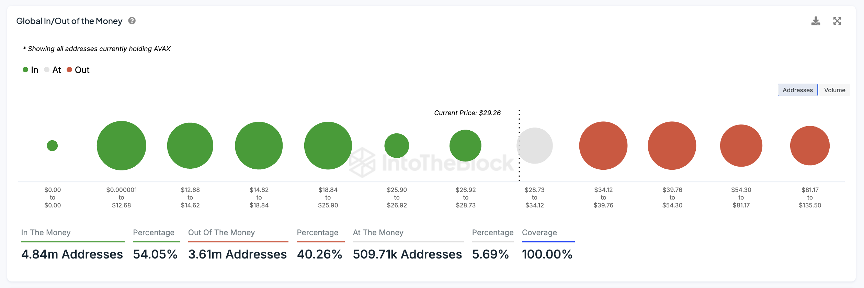The height and width of the screenshot is (288, 864).
Task: Switch to the Addresses view
Action: [797, 90]
